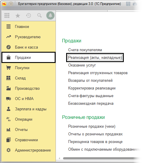
Task: Open Реализация (акты, накладные) link
Action: click(x=95, y=57)
